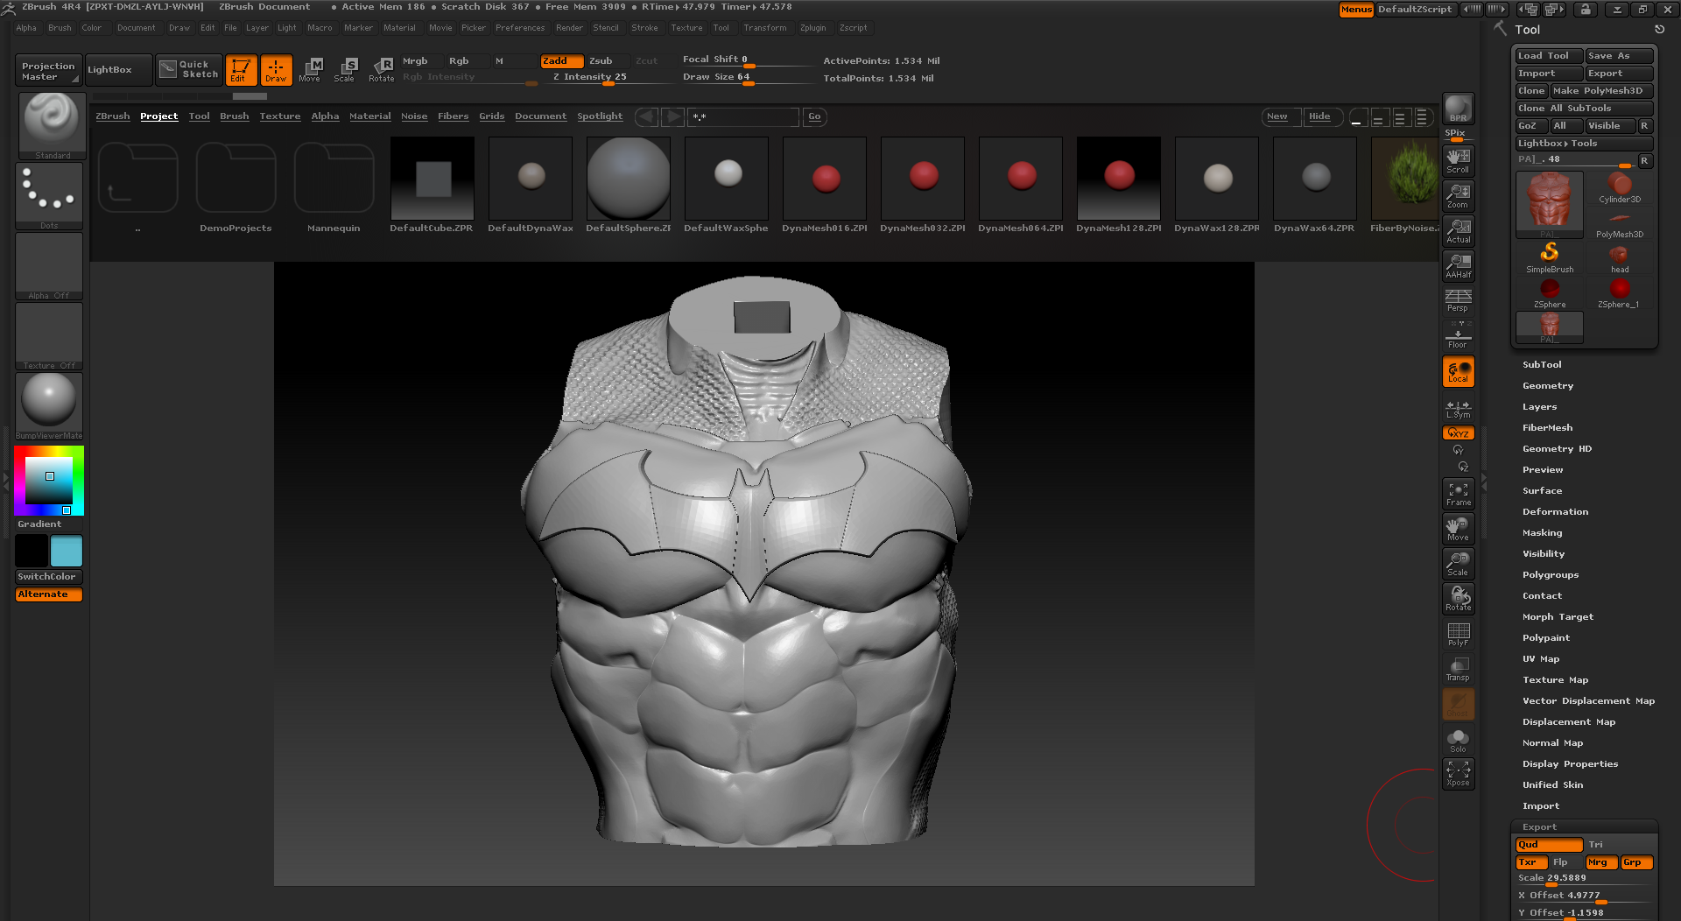Toggle PolyF polyframe display
Screen dimensions: 1681x921
pos(1458,634)
